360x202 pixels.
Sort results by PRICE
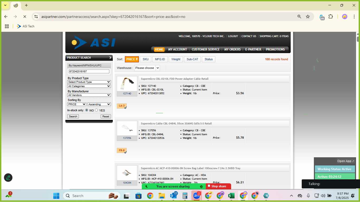click(132, 59)
